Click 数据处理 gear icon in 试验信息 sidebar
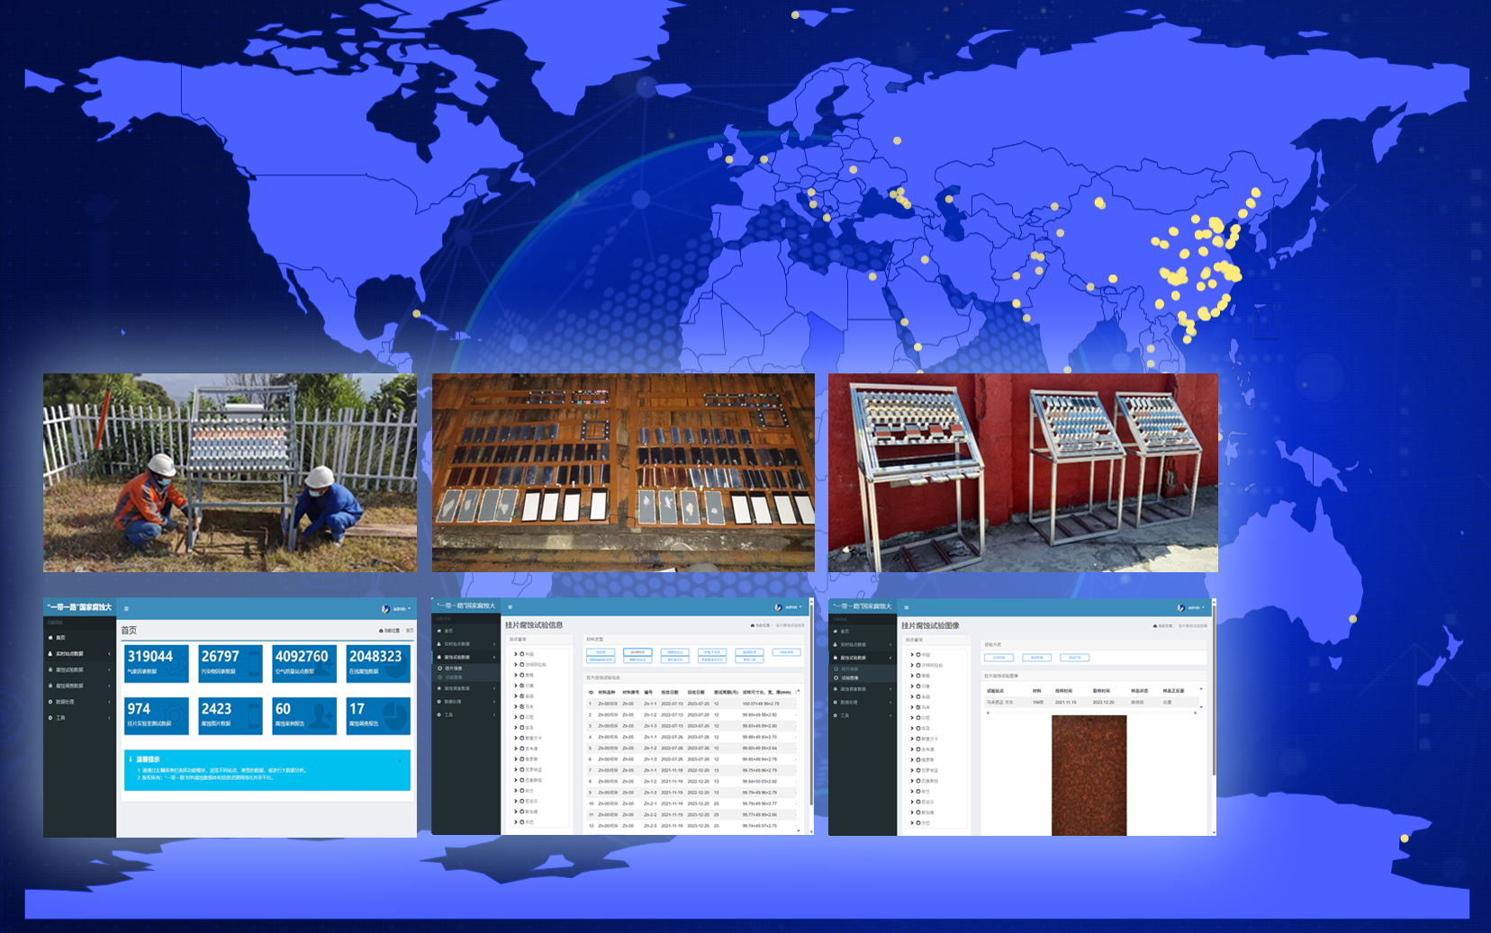1491x933 pixels. tap(439, 702)
